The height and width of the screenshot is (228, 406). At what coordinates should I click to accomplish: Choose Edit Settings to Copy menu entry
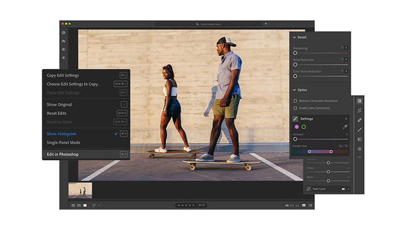pos(86,84)
